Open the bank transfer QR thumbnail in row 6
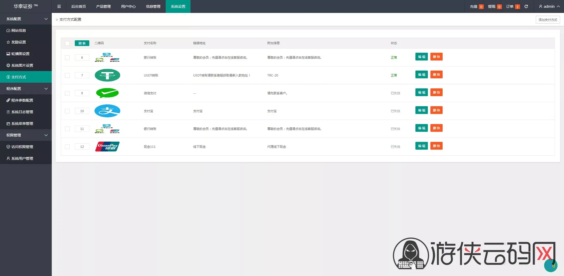Viewport: 564px width, 276px height. click(x=107, y=57)
